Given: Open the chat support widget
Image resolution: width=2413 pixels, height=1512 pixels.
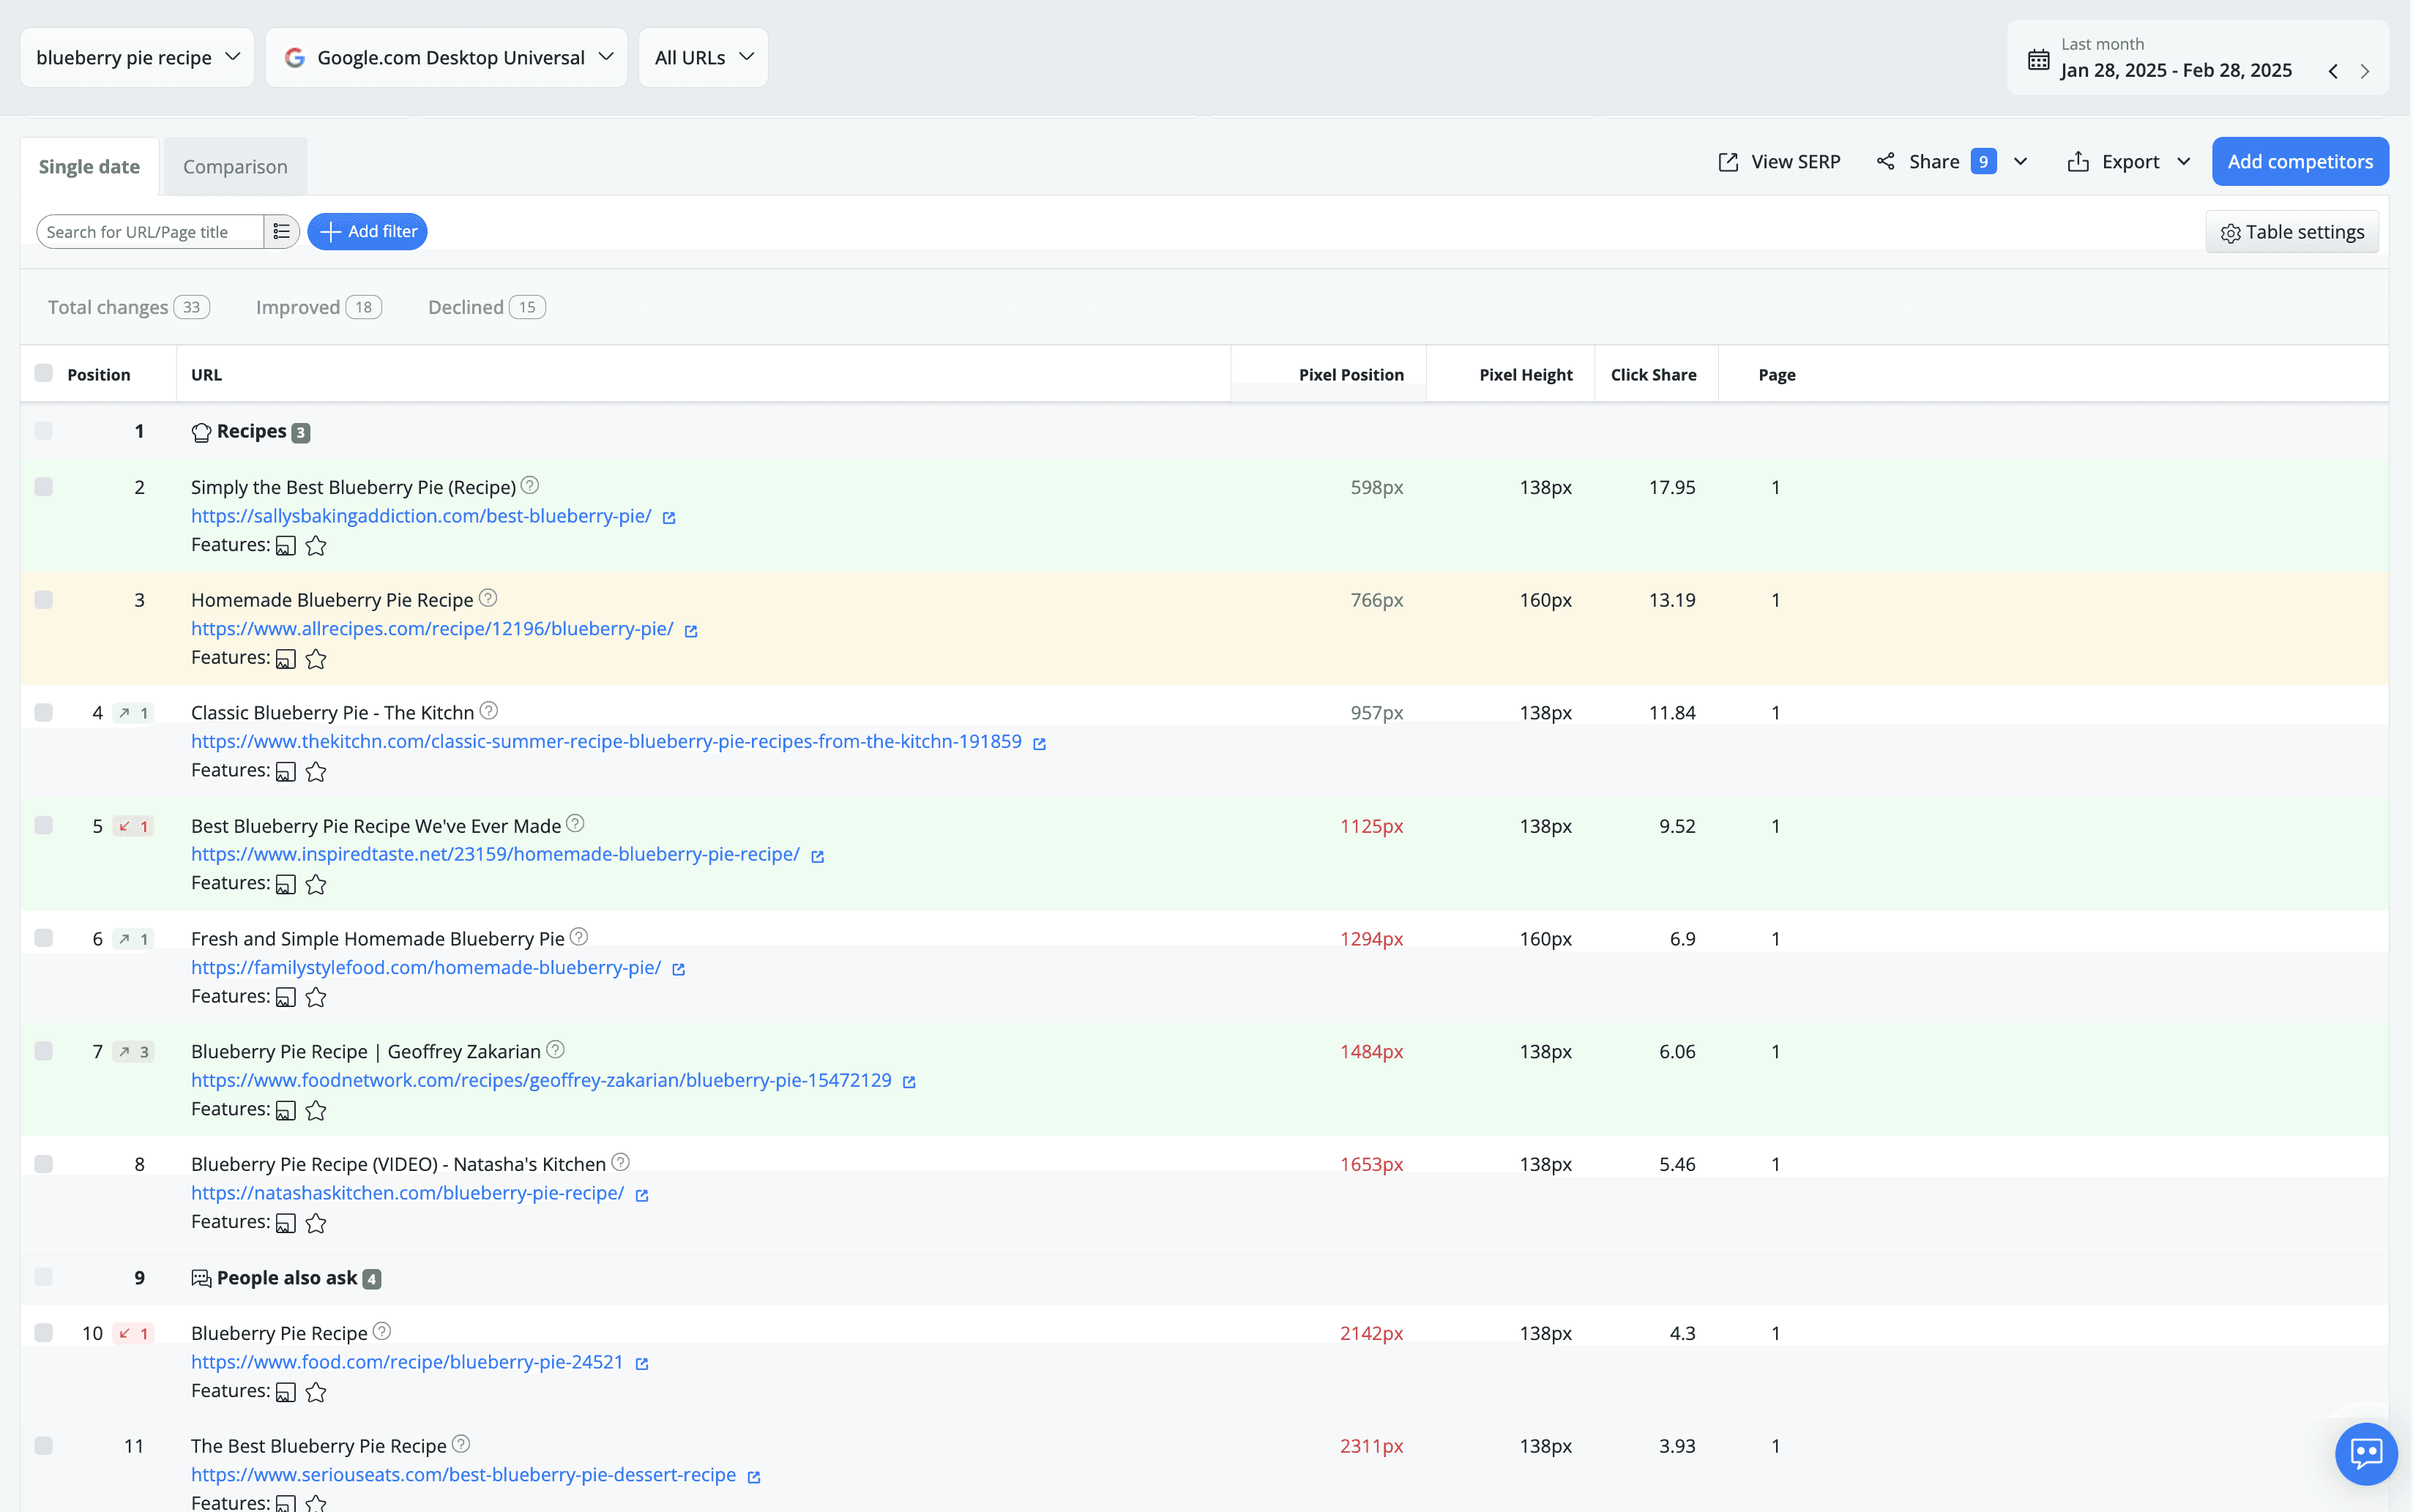Looking at the screenshot, I should [x=2365, y=1453].
